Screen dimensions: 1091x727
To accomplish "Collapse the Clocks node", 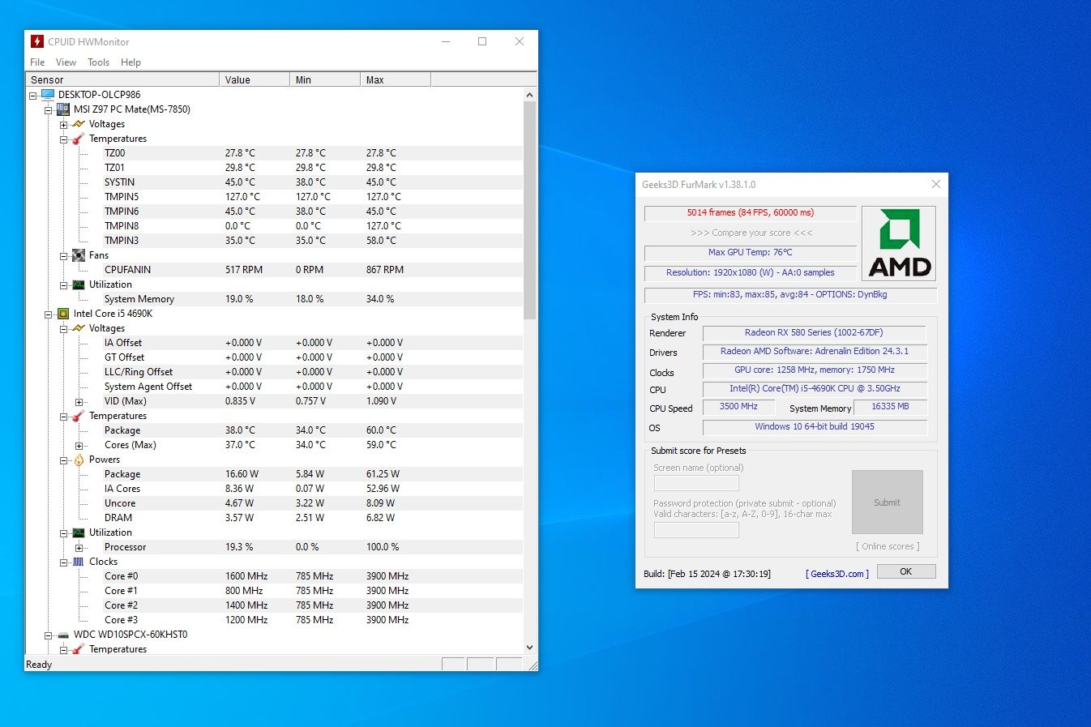I will (64, 562).
